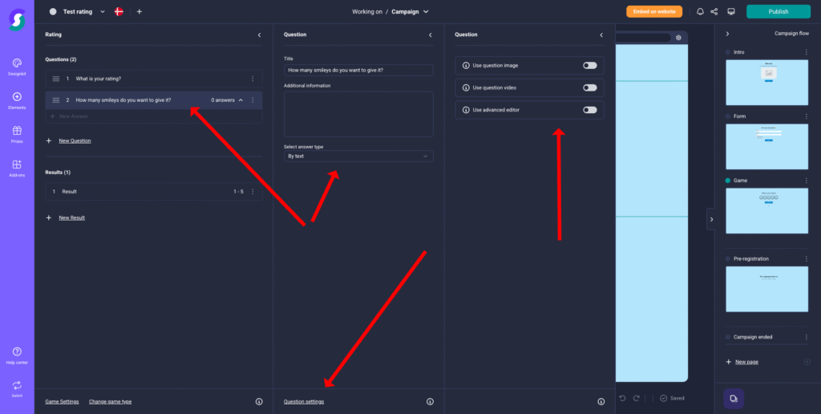Screen dimensions: 821x414
Task: Click the redo arrow icon
Action: pos(636,398)
